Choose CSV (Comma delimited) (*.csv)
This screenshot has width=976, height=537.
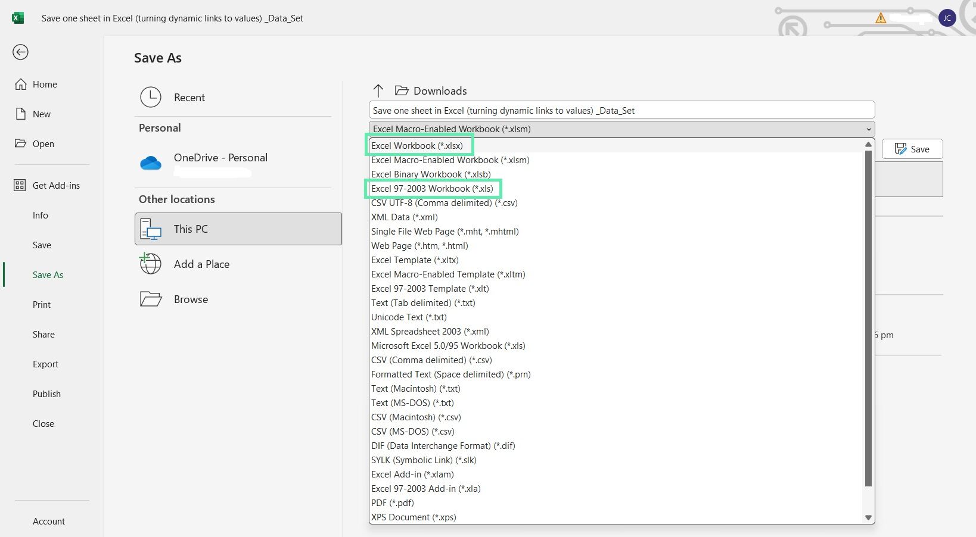pos(616,360)
